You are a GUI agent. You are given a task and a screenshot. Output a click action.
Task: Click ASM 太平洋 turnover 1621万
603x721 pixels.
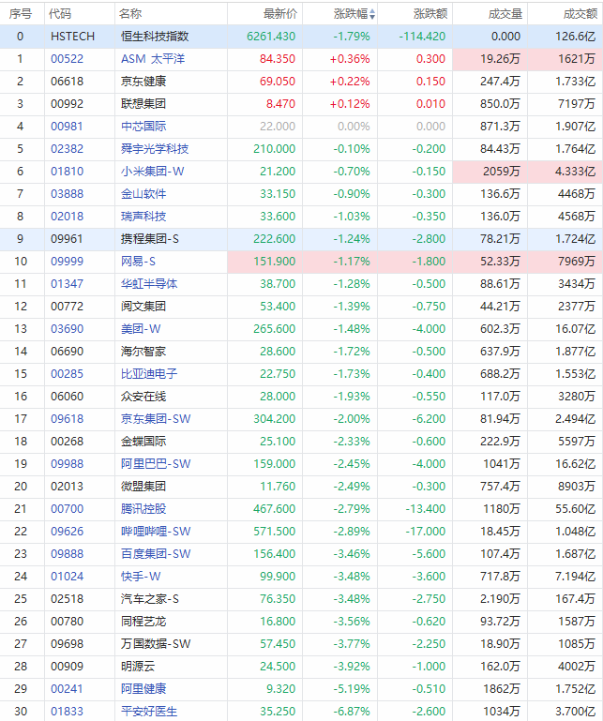pyautogui.click(x=578, y=59)
